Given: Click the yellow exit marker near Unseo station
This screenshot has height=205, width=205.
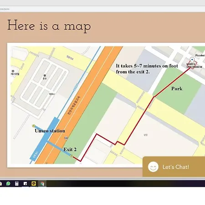Looking at the screenshot, I should 34,126.
